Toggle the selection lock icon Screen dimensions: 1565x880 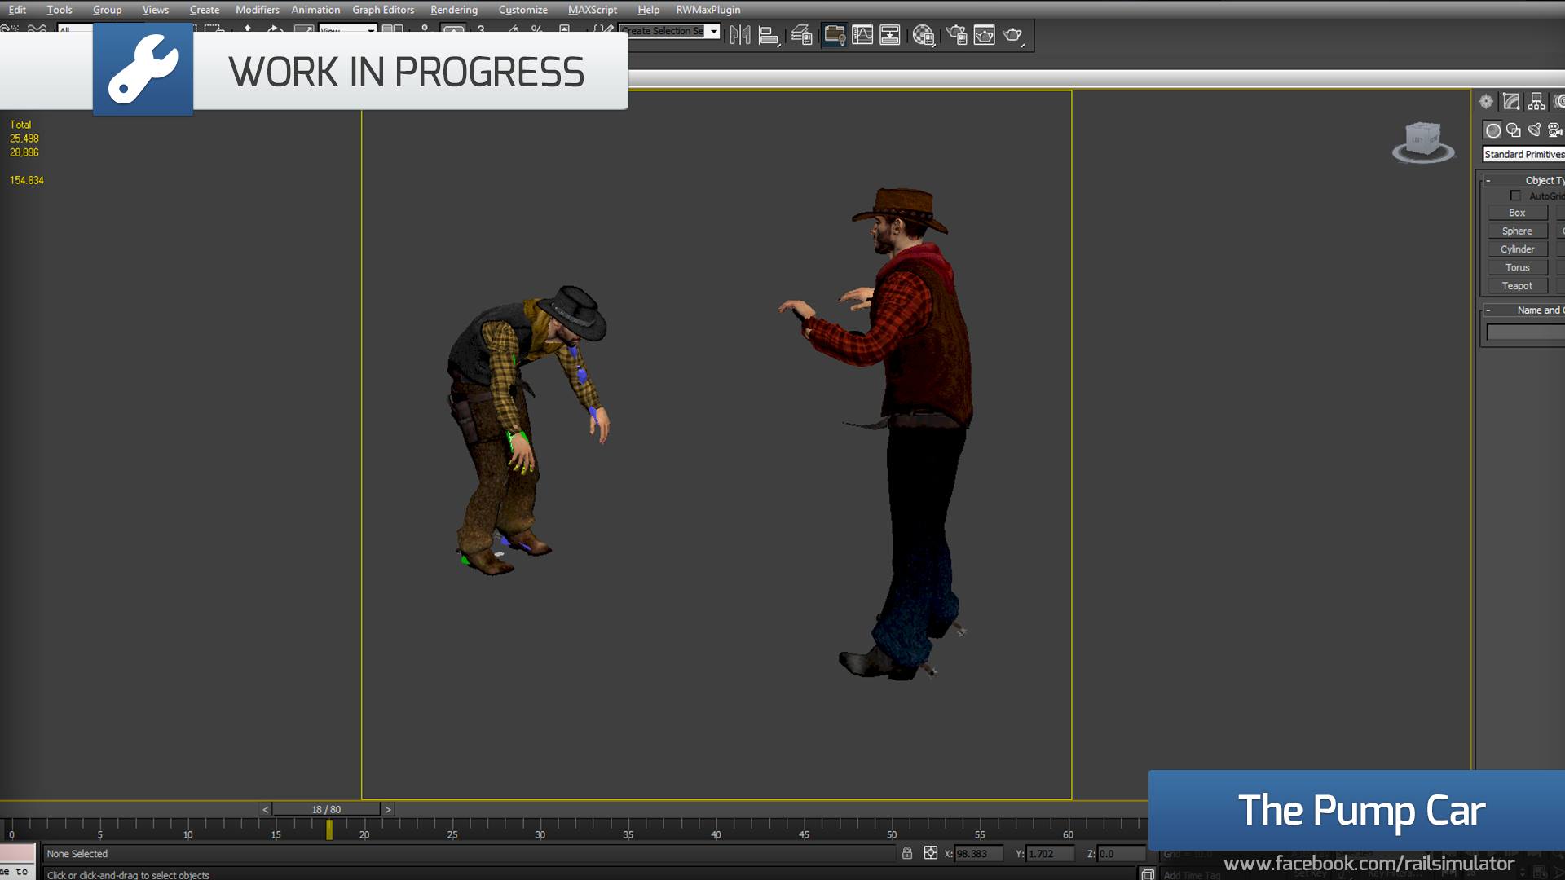click(907, 853)
